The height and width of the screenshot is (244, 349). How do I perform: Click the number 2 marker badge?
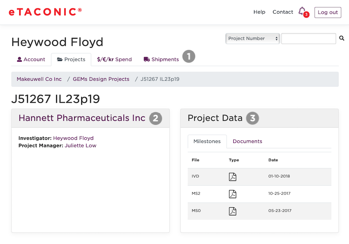tap(156, 118)
